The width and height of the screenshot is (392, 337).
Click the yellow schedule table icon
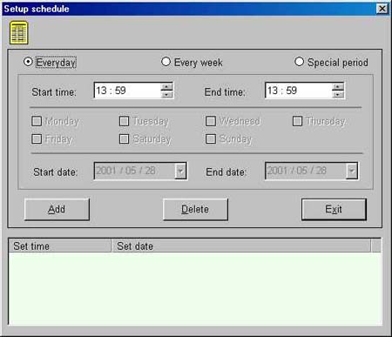click(19, 33)
